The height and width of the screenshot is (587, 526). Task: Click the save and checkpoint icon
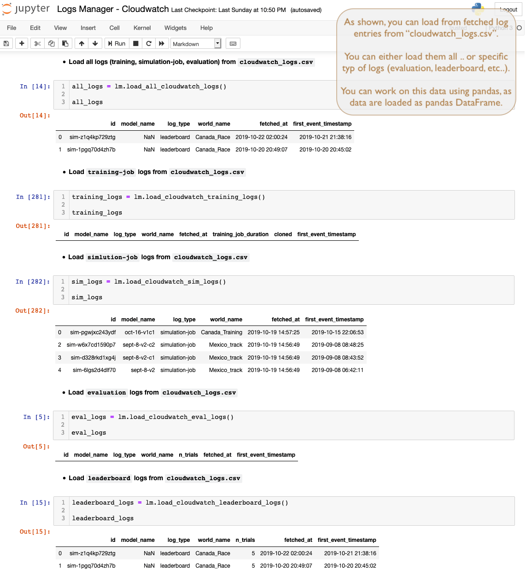click(6, 43)
